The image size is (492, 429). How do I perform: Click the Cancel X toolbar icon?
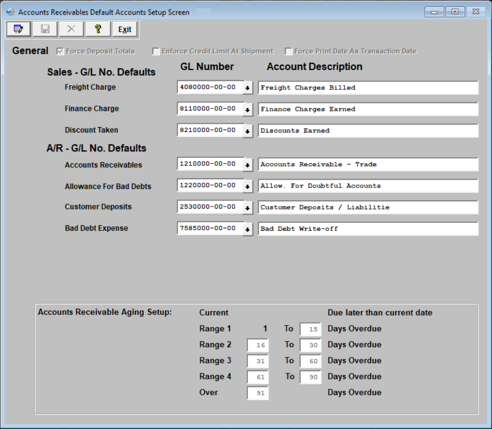(x=71, y=29)
